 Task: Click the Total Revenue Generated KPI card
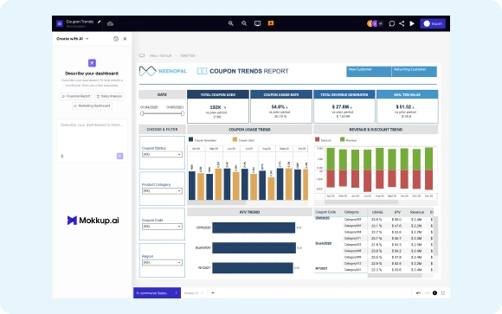click(344, 106)
